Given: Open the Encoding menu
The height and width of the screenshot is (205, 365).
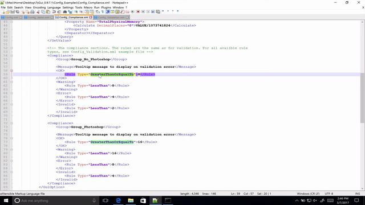Looking at the screenshot, I should click(x=39, y=7).
